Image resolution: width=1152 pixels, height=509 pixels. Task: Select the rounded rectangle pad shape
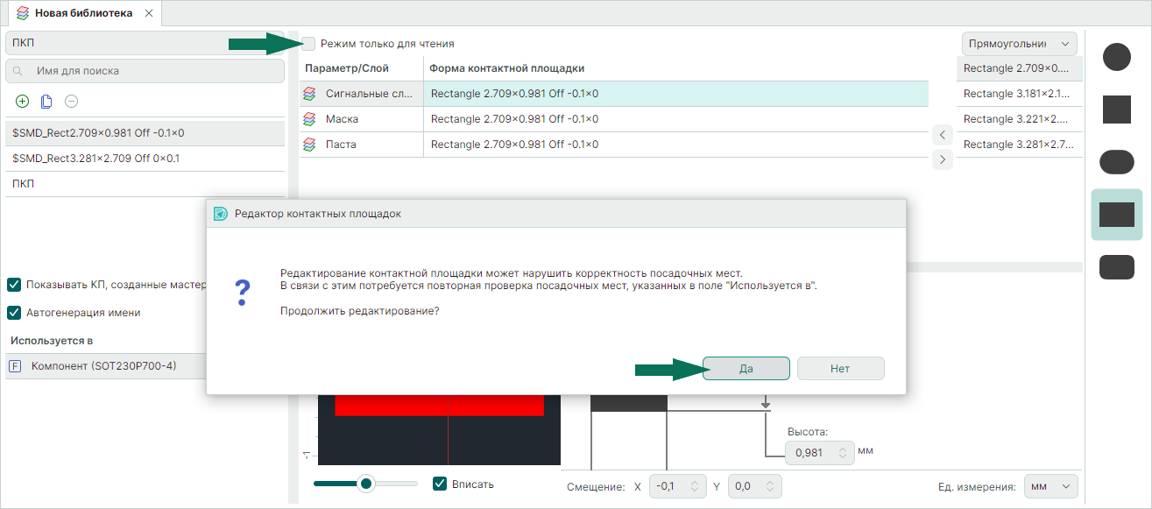point(1116,267)
